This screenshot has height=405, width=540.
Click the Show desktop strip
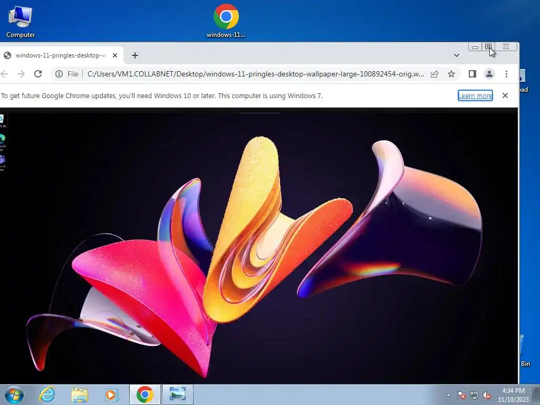536,394
